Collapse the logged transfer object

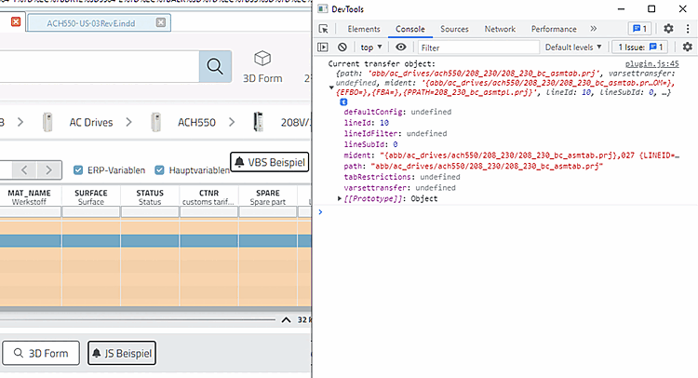point(331,88)
